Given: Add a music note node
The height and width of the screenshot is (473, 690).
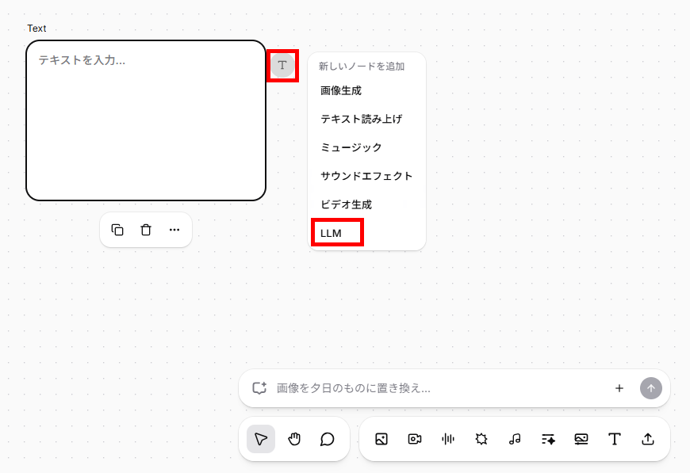Looking at the screenshot, I should coord(515,439).
